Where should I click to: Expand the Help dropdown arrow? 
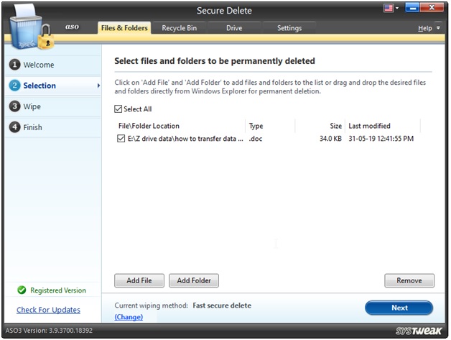coord(438,28)
